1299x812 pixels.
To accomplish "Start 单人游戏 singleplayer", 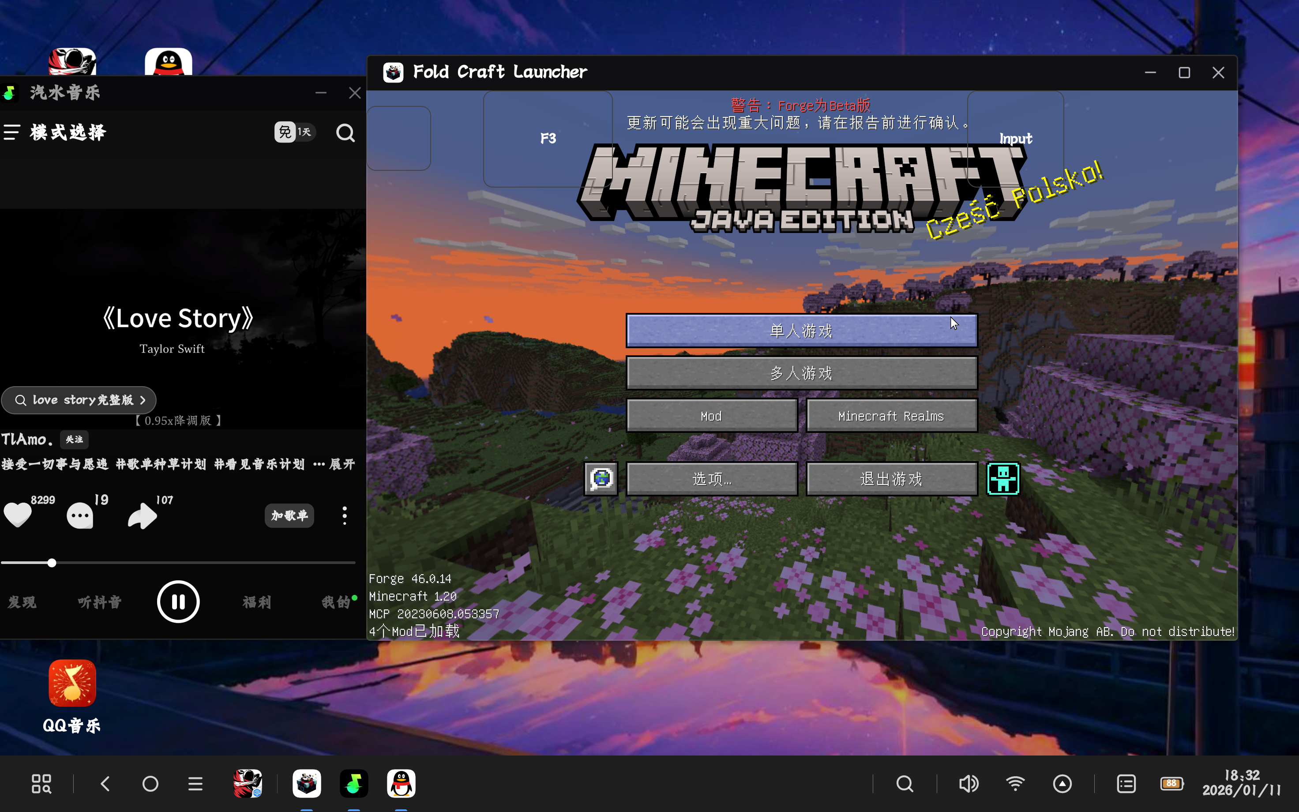I will click(x=801, y=331).
